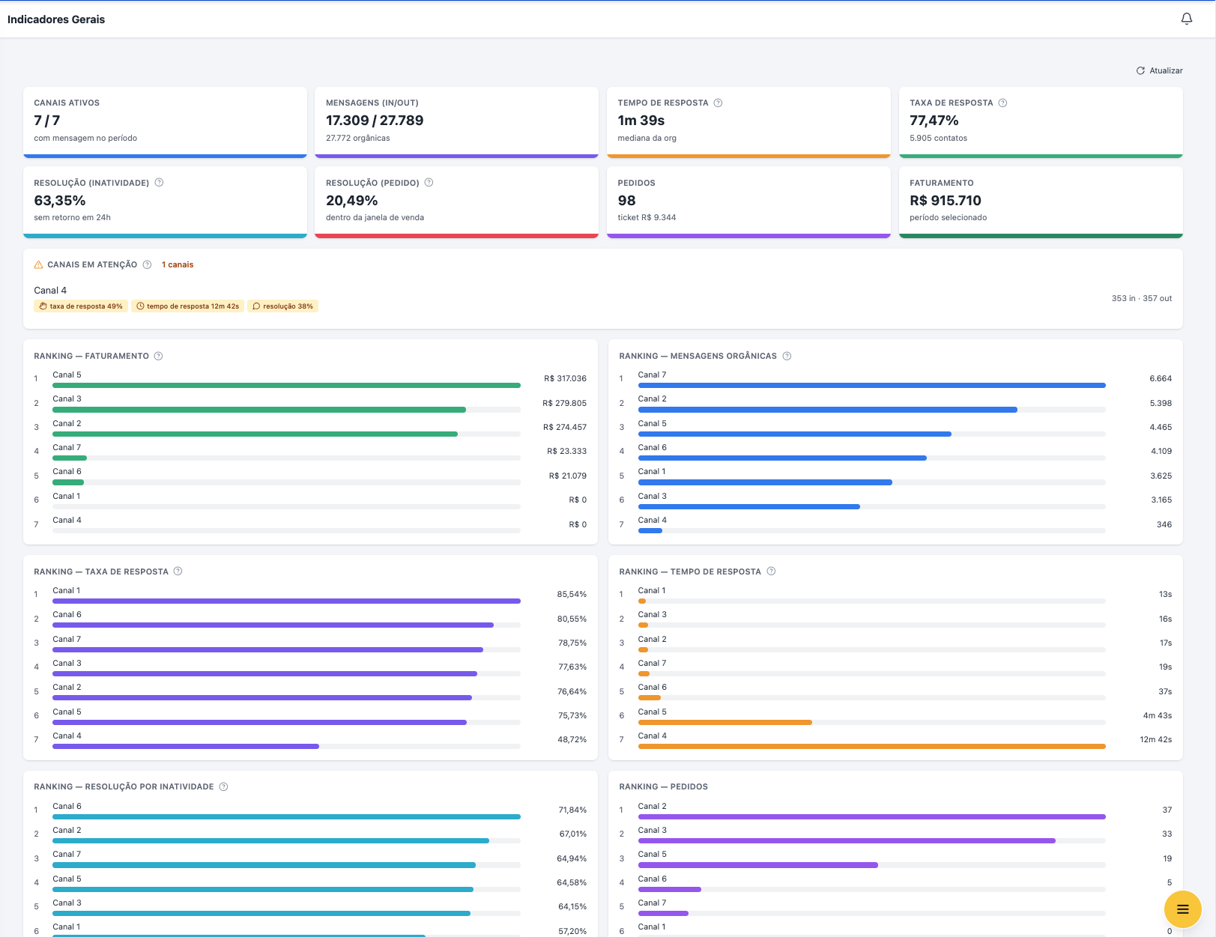Click the '5.905 contatos' subtitle
The height and width of the screenshot is (937, 1216).
[938, 138]
